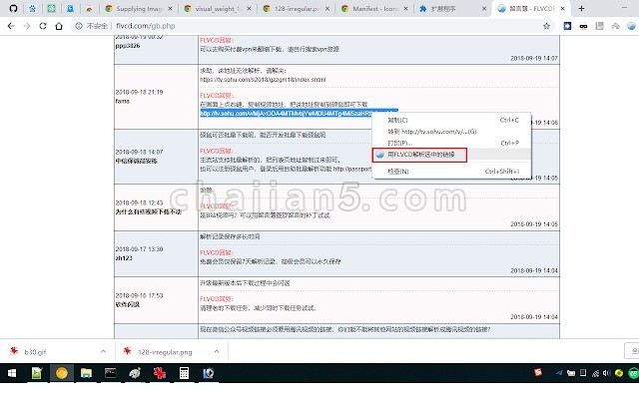Expand options for 128-irregular.png download

[x=217, y=351]
